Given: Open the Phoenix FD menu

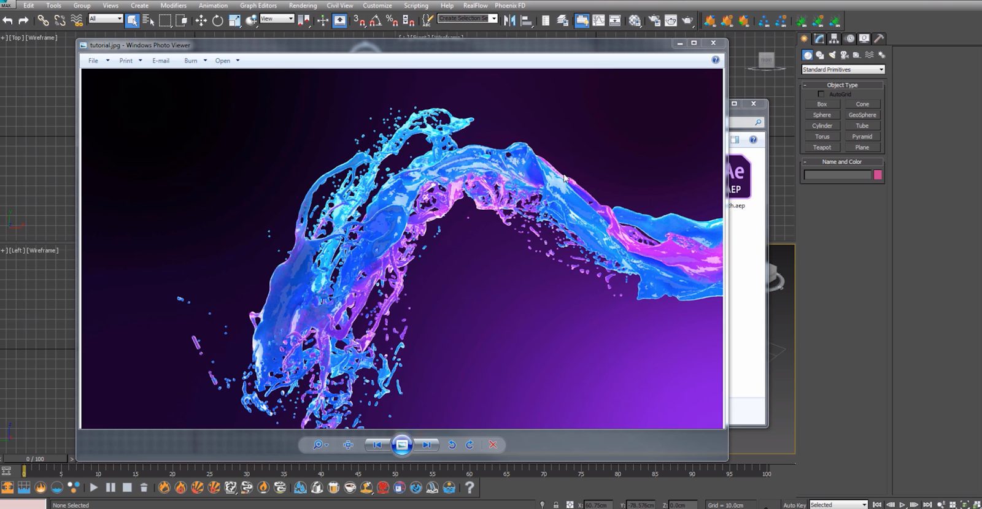Looking at the screenshot, I should click(510, 6).
